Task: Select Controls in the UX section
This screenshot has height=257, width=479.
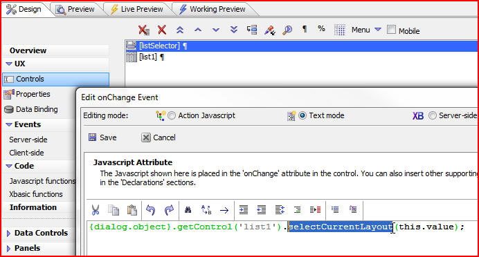Action: click(x=55, y=79)
